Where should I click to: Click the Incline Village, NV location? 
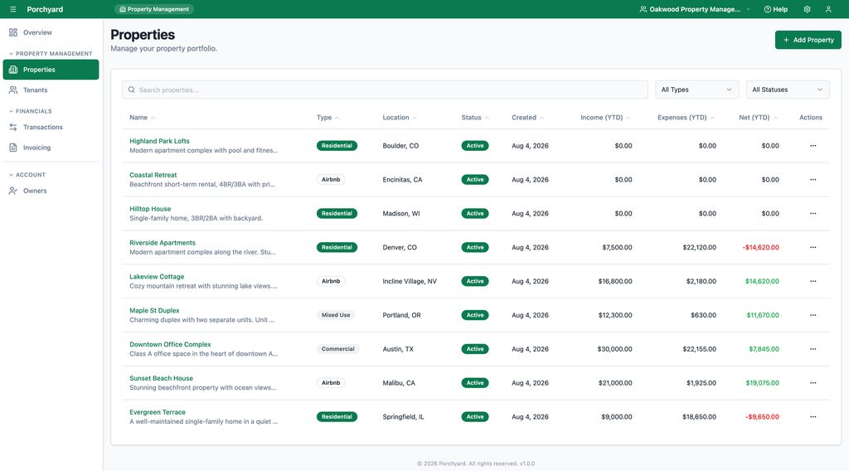click(x=410, y=281)
